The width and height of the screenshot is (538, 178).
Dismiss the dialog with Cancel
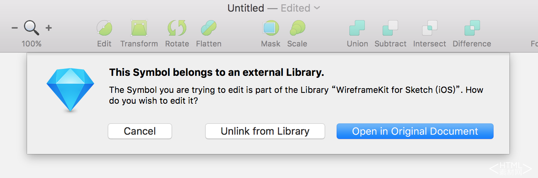[x=140, y=131]
